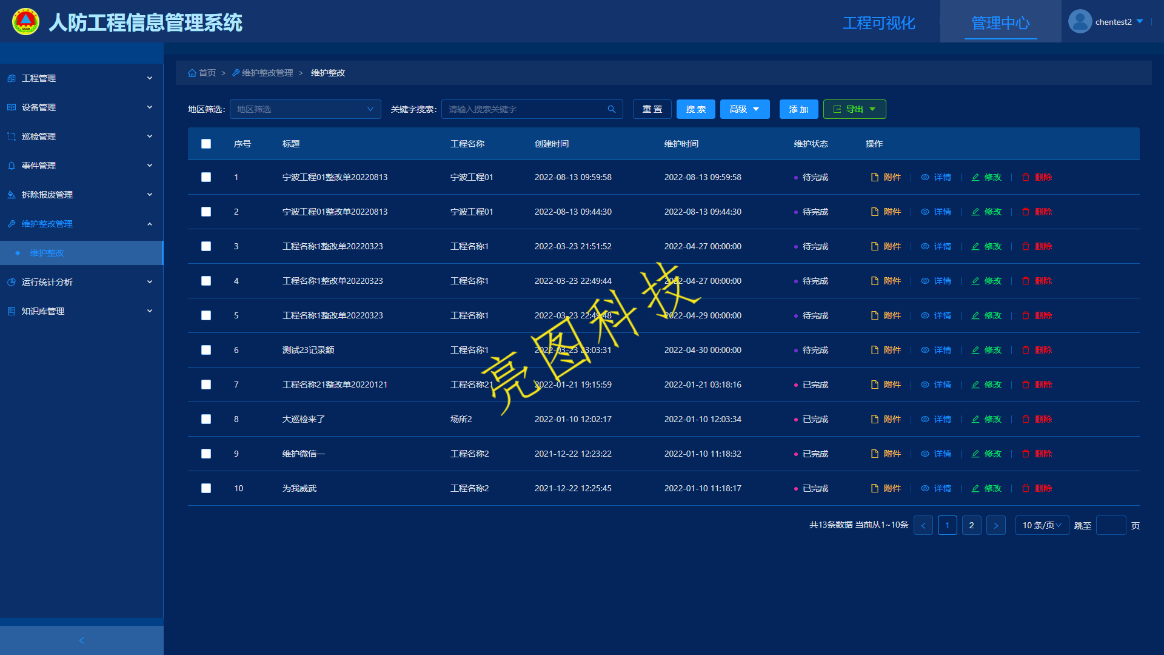This screenshot has height=655, width=1164.
Task: Check the checkbox for row 7
Action: click(x=206, y=385)
